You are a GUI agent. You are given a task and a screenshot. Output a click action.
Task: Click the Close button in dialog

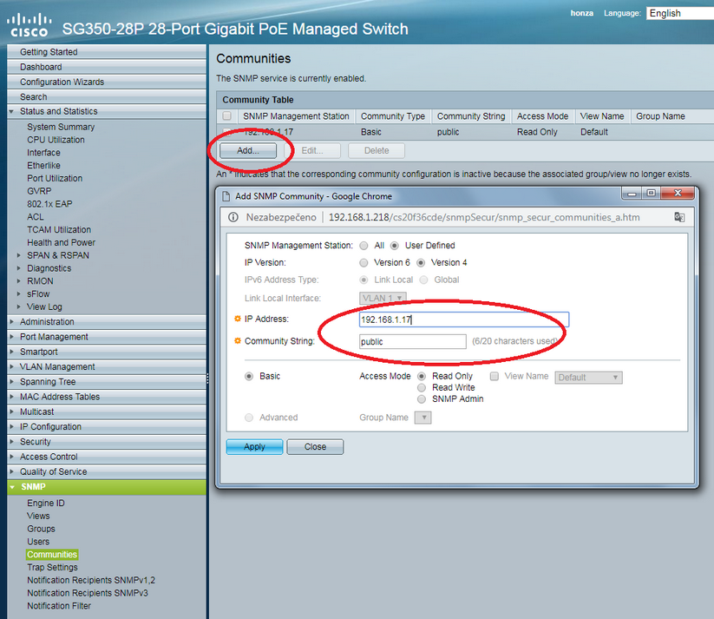[x=315, y=447]
